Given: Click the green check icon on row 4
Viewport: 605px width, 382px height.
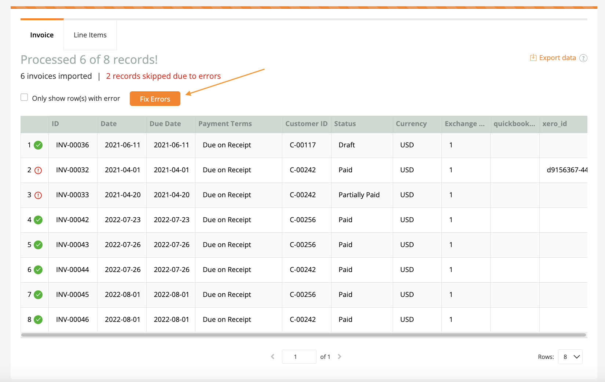Looking at the screenshot, I should (x=38, y=220).
